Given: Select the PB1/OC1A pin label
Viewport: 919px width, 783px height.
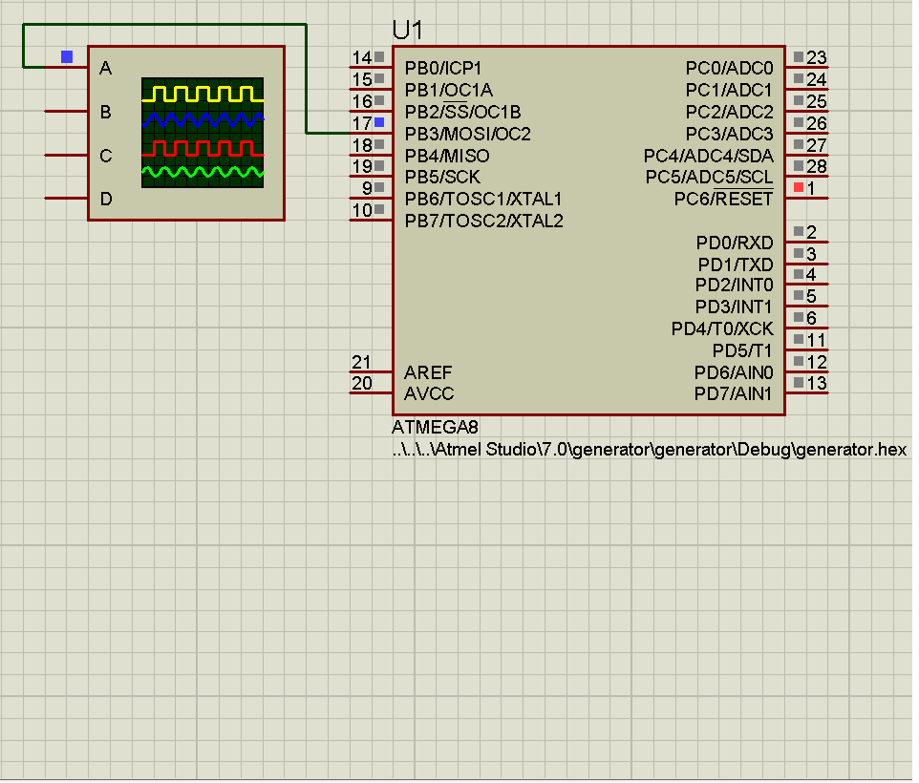Looking at the screenshot, I should pyautogui.click(x=449, y=90).
